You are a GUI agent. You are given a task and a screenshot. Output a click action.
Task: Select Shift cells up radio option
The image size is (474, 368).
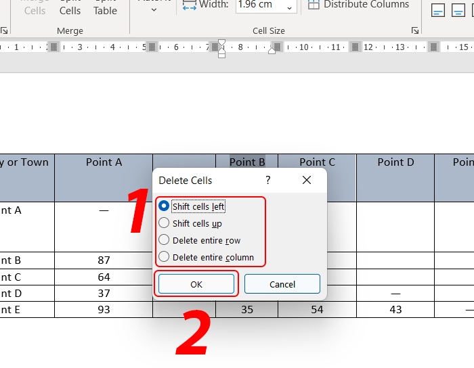[x=190, y=223]
